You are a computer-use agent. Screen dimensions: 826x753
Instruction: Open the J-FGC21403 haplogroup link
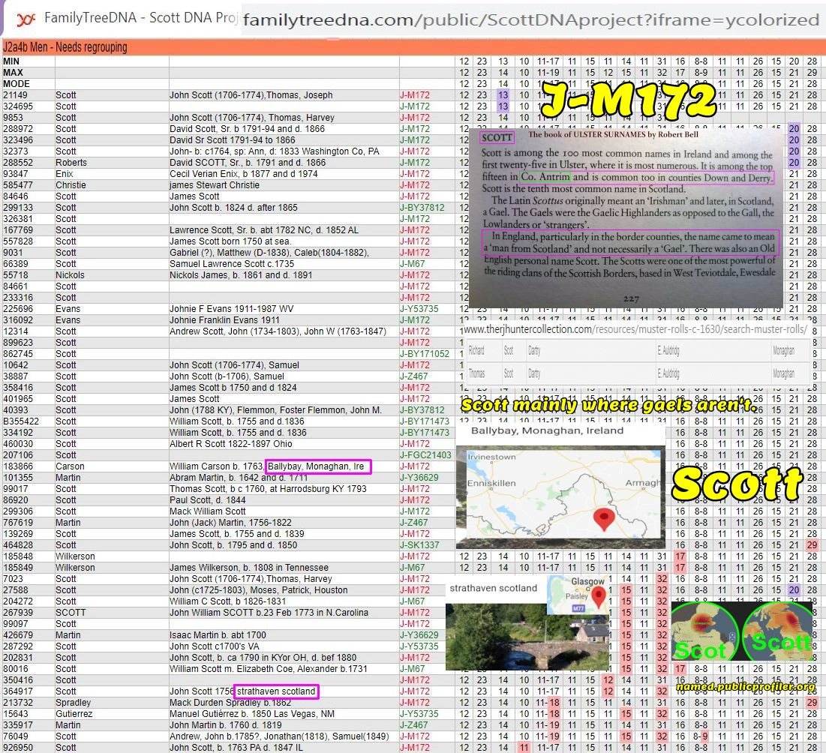(425, 455)
